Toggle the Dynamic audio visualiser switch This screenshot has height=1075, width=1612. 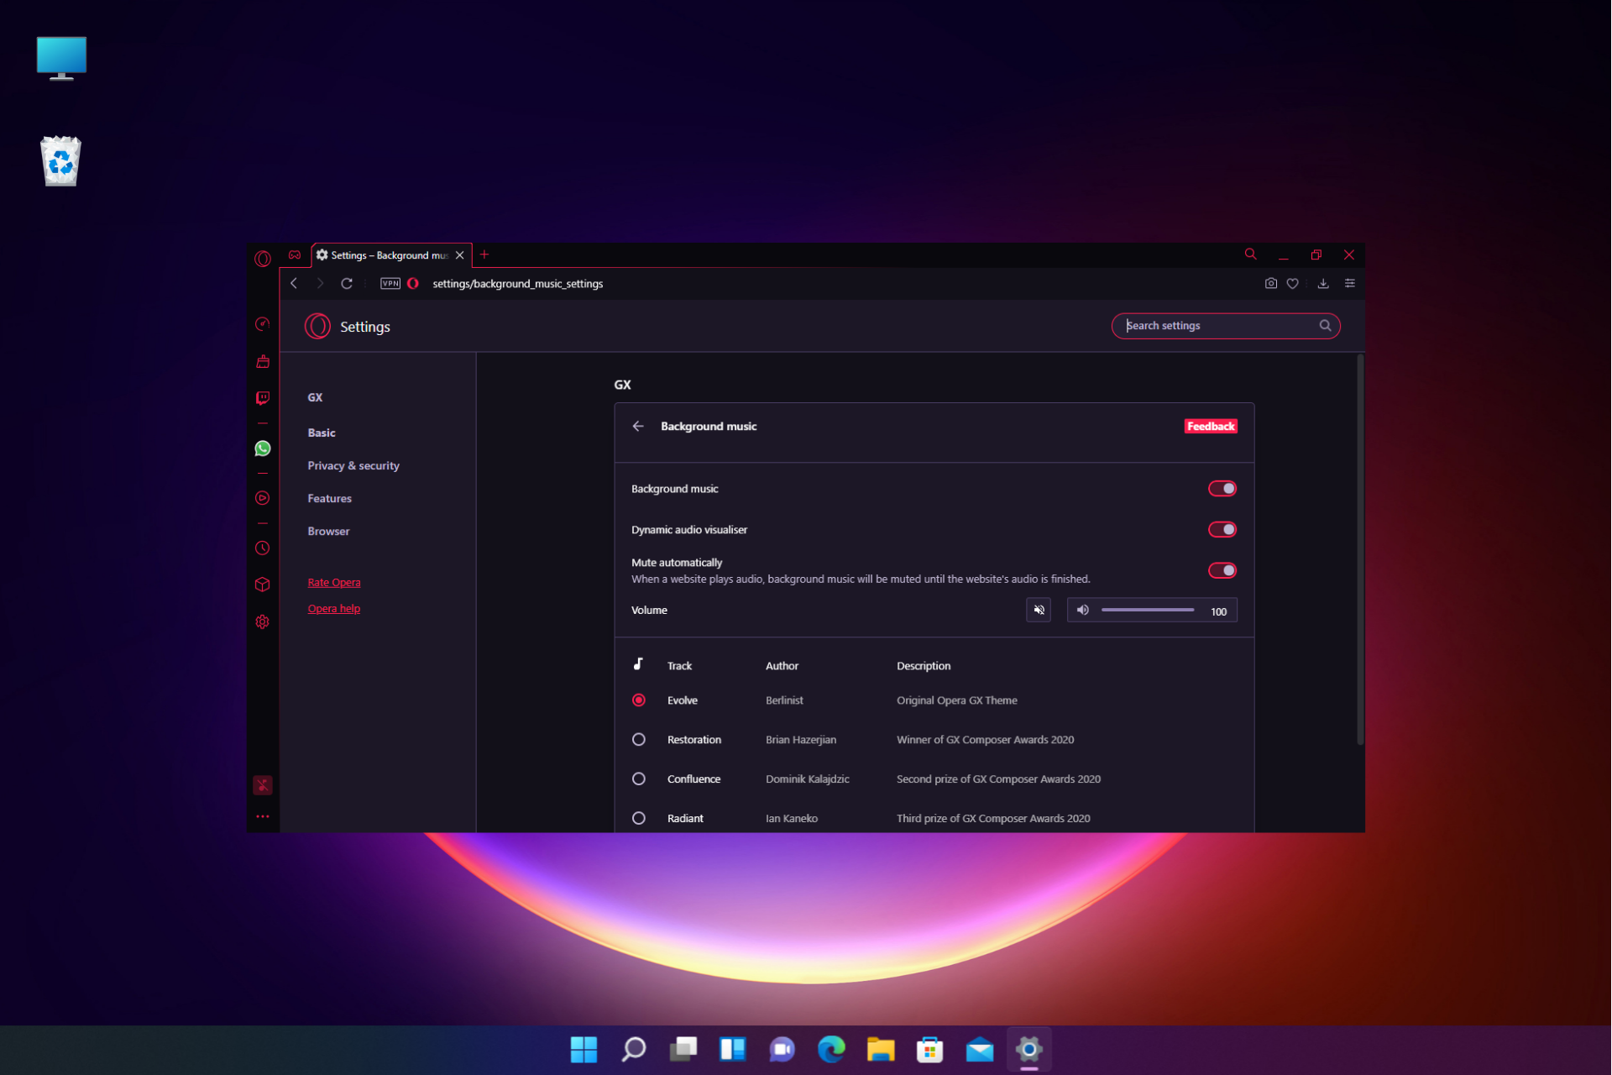(1222, 529)
